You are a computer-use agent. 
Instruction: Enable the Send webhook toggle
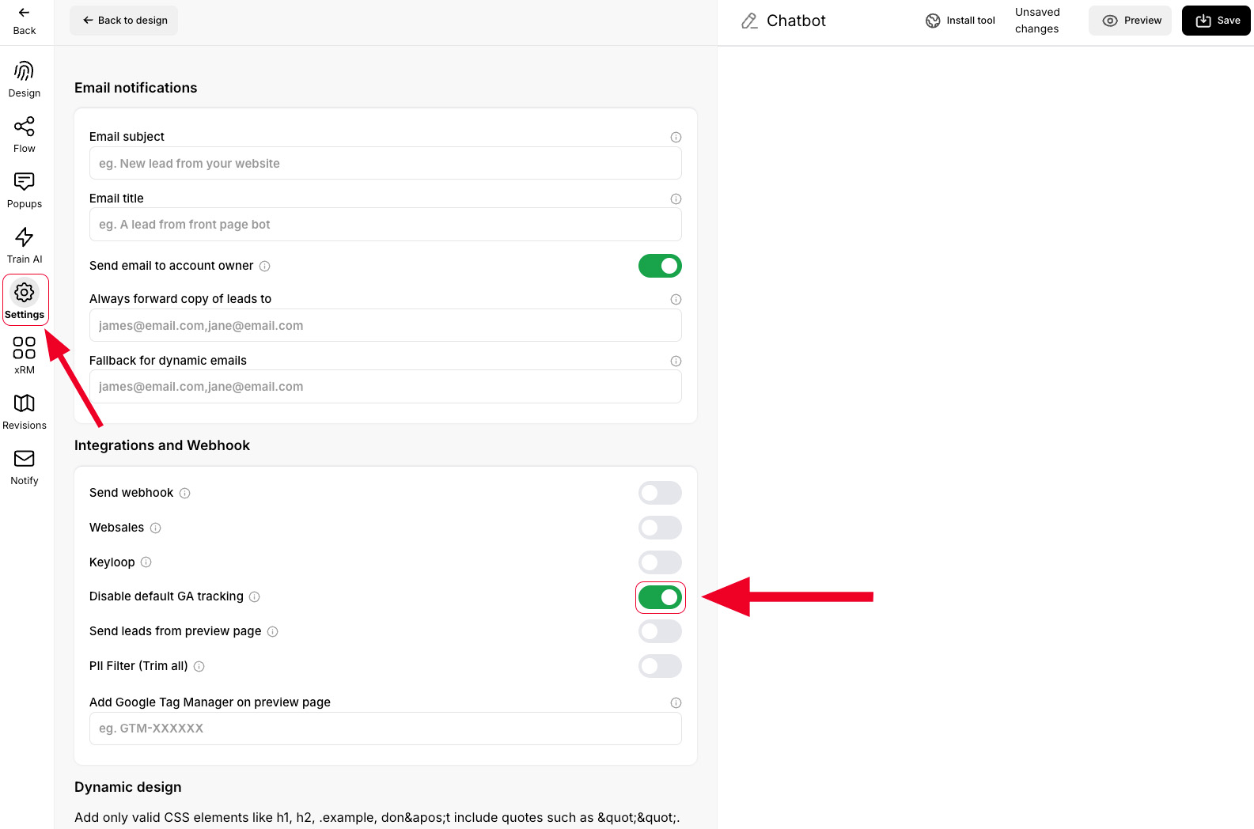point(660,493)
